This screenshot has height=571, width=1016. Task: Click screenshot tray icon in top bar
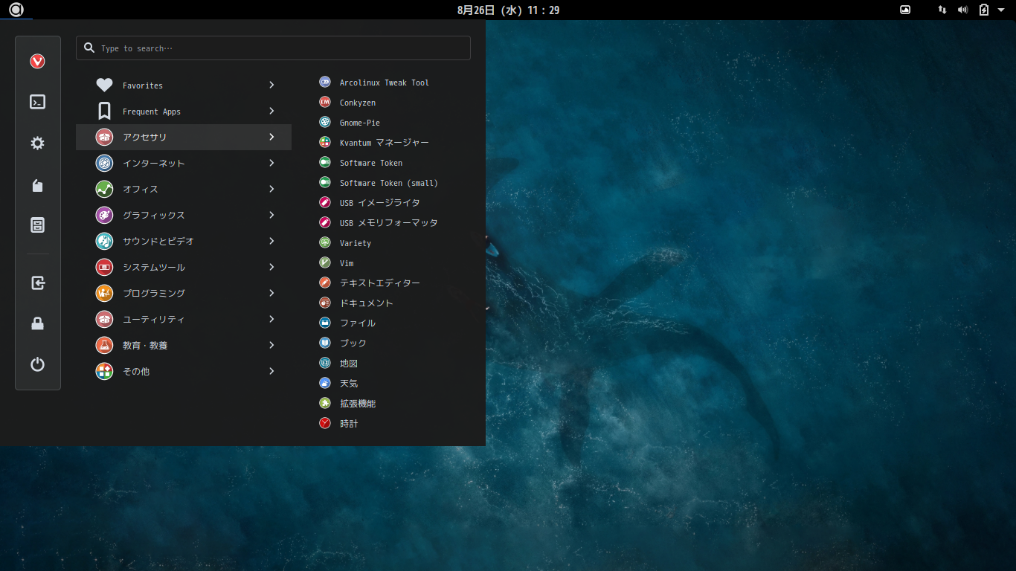tap(905, 10)
